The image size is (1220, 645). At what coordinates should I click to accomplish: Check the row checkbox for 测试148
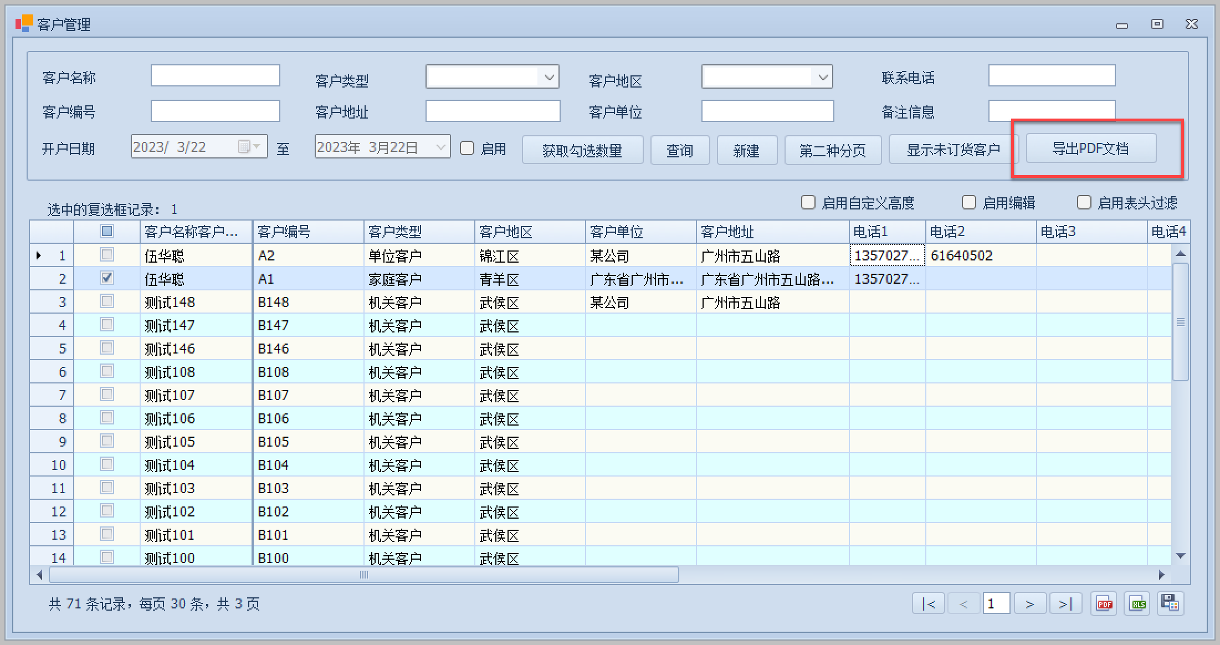[x=107, y=301]
